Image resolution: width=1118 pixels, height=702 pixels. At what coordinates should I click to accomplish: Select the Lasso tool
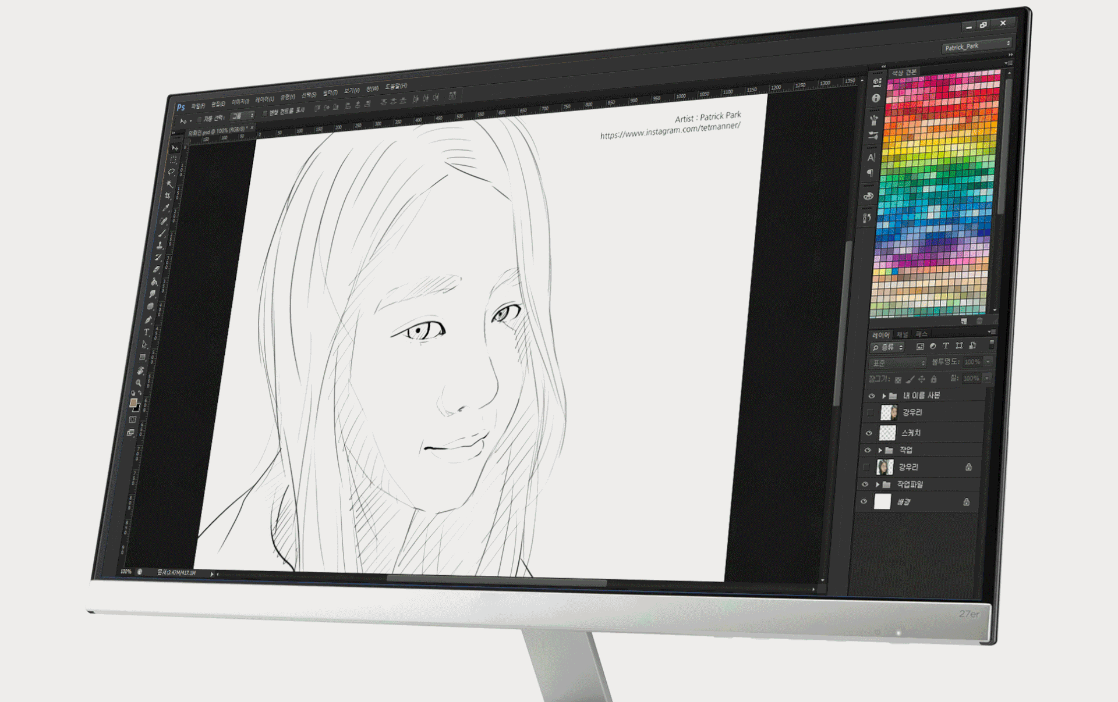point(171,172)
